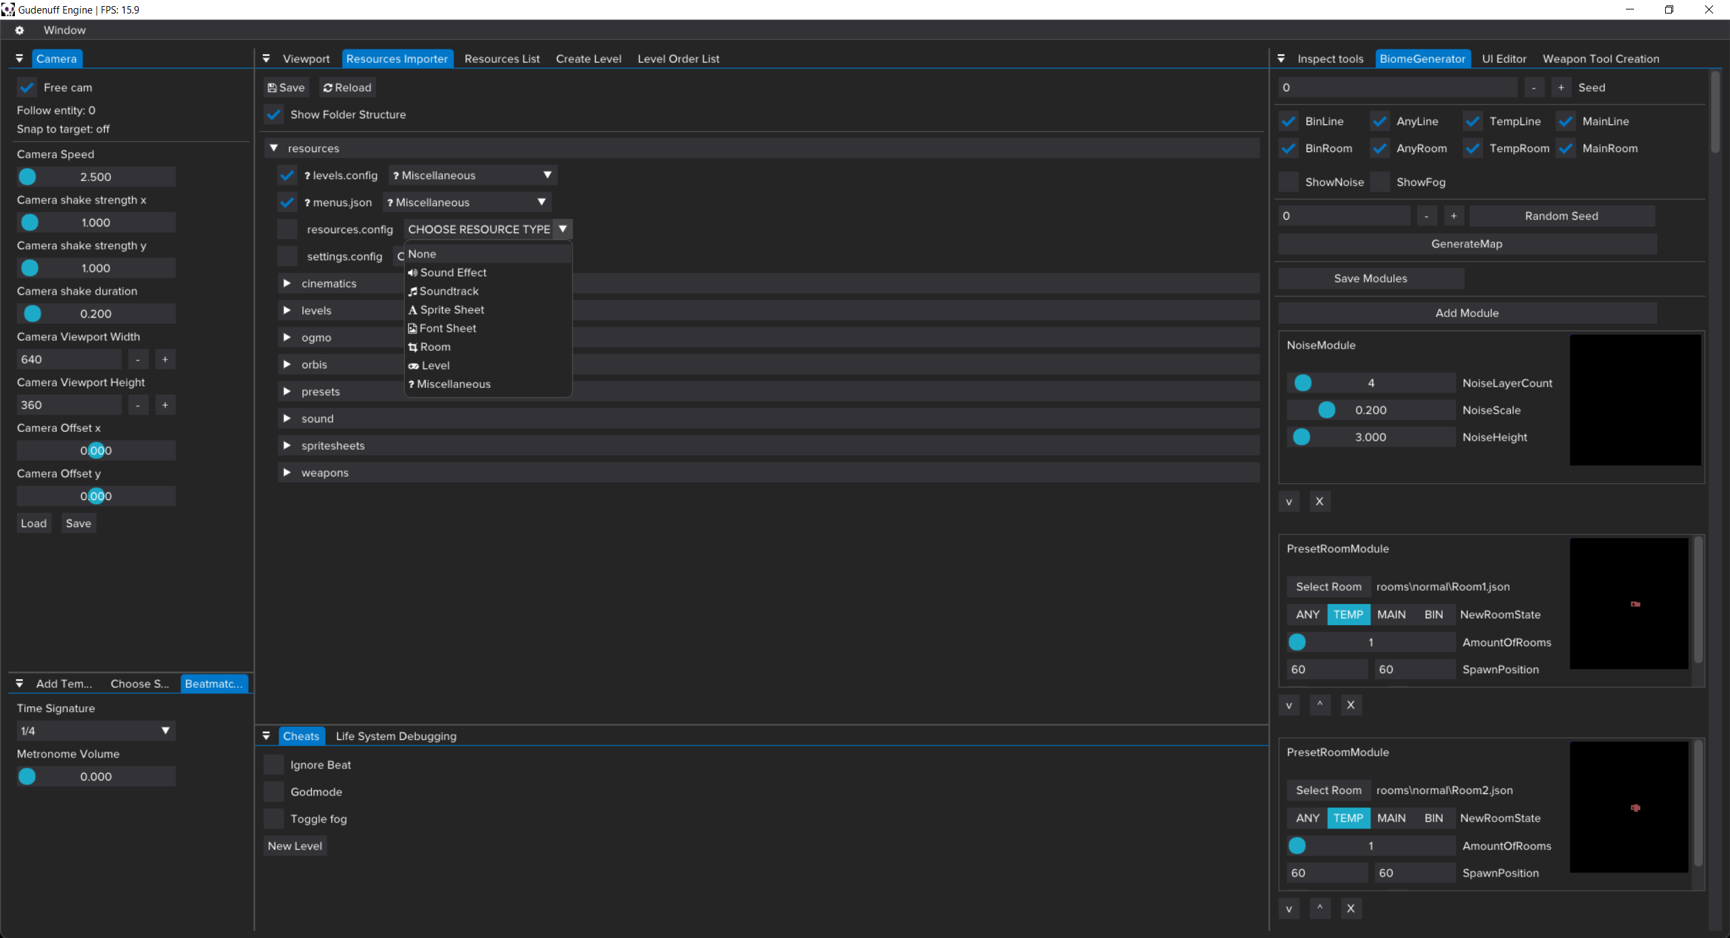The image size is (1730, 938).
Task: Adjust the Camera Speed slider
Action: (x=95, y=177)
